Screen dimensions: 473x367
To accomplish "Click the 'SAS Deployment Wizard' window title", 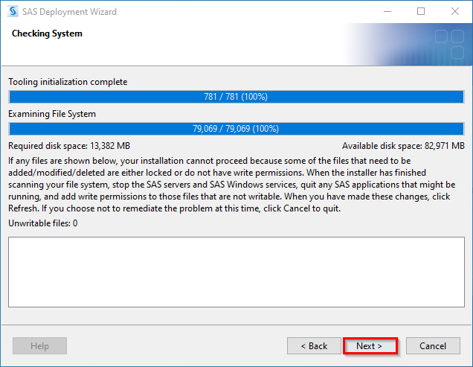I will (x=69, y=12).
